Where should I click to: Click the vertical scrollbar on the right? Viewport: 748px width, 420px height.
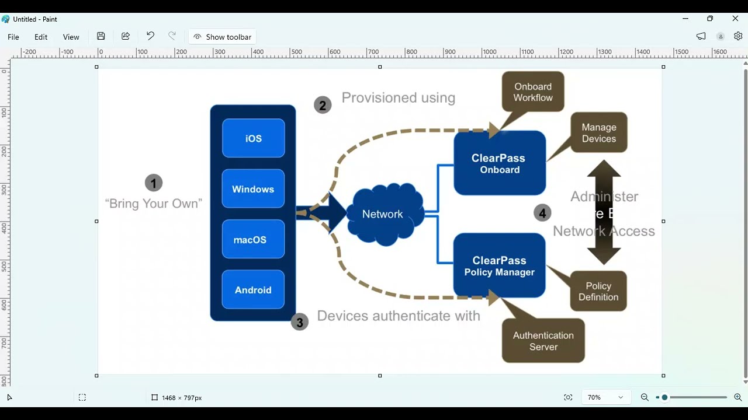[x=745, y=222]
